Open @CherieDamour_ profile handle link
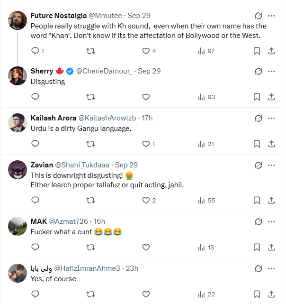Screen dimensions: 286x304 (104, 71)
